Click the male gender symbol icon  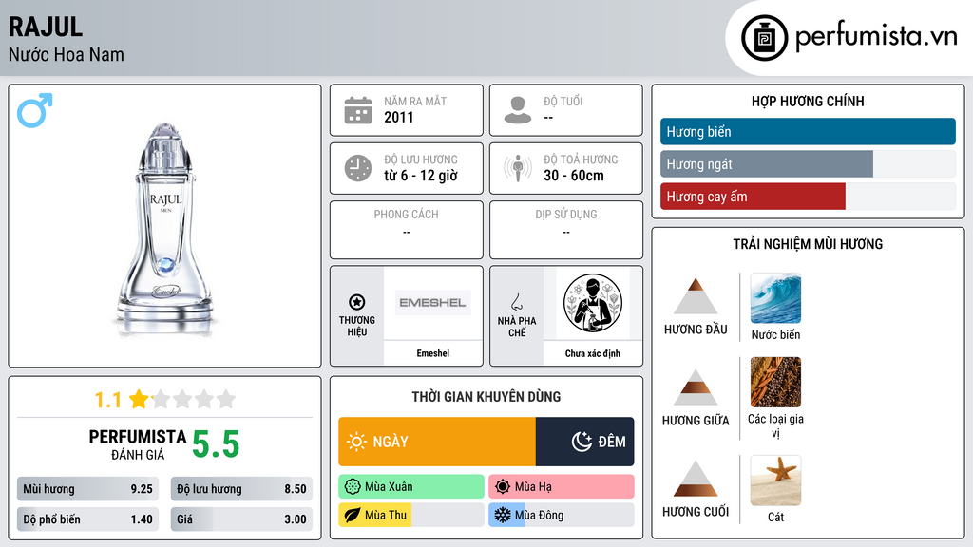35,110
